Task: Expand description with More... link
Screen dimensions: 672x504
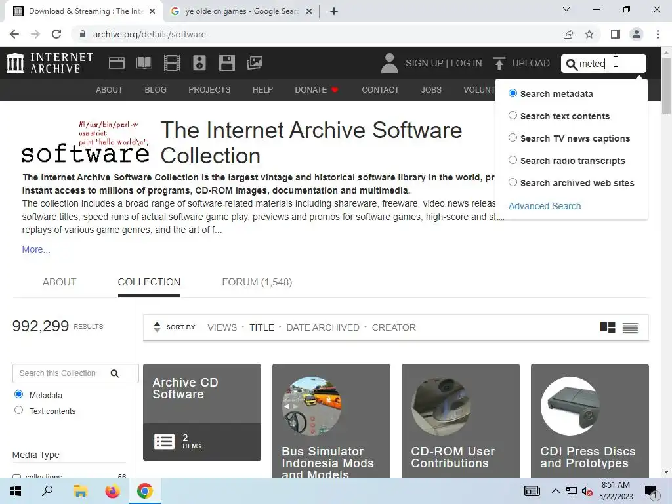Action: click(36, 249)
